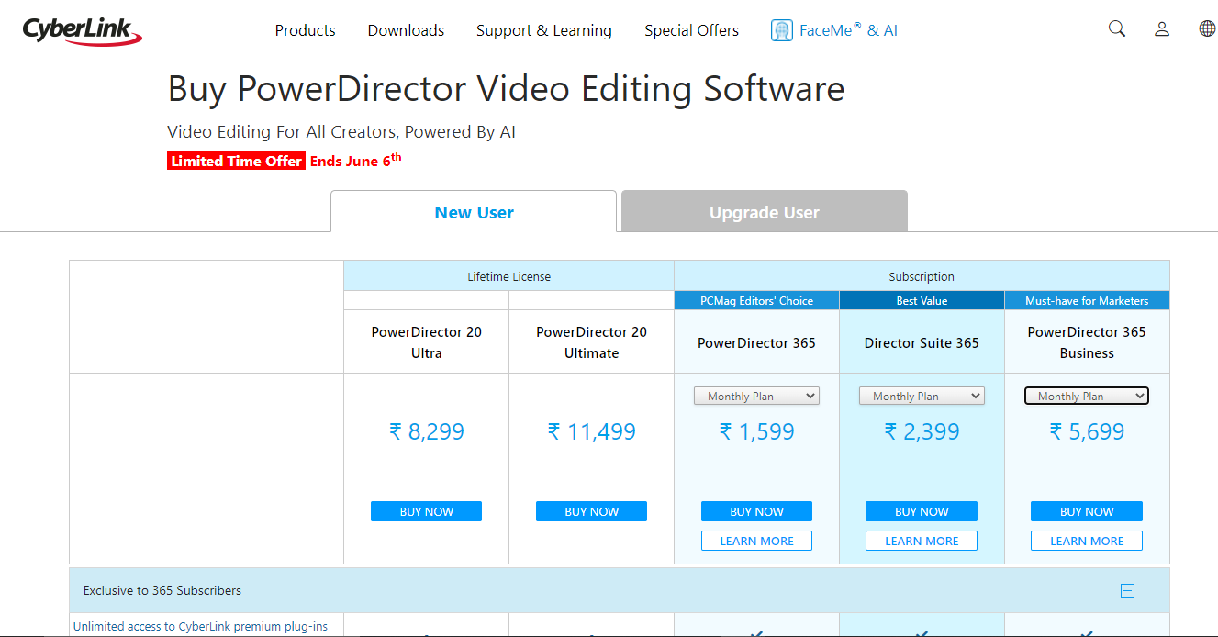Click the ₹ 2,399 price

[922, 431]
